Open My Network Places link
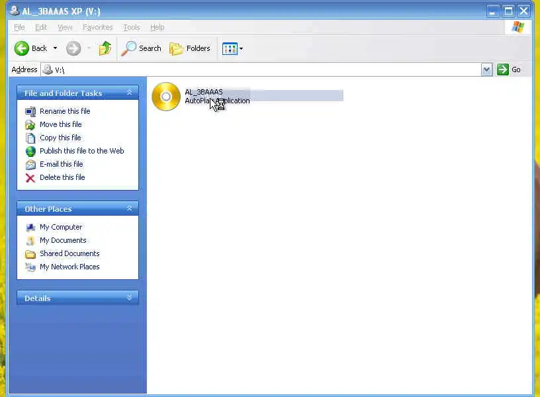 [x=69, y=267]
